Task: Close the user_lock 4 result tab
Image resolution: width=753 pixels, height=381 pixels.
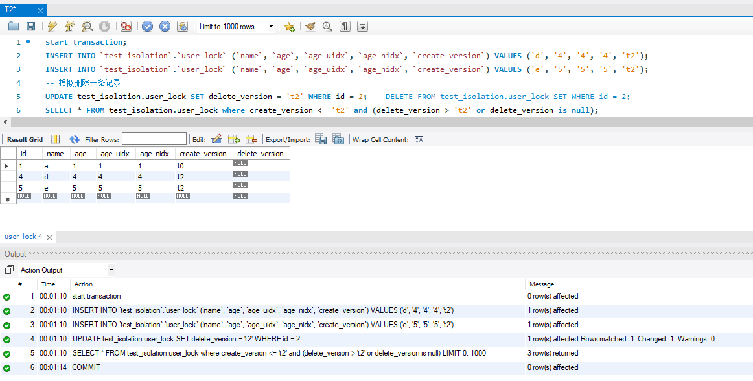Action: (x=49, y=237)
